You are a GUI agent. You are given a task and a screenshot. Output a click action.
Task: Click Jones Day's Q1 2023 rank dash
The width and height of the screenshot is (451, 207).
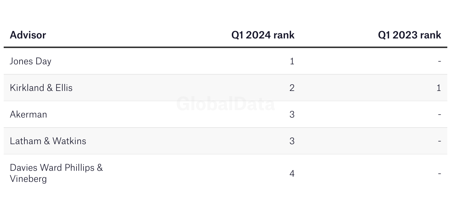[x=440, y=61]
